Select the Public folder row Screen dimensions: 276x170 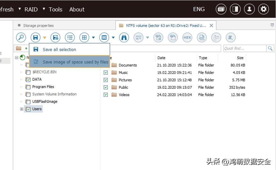coord(174,87)
